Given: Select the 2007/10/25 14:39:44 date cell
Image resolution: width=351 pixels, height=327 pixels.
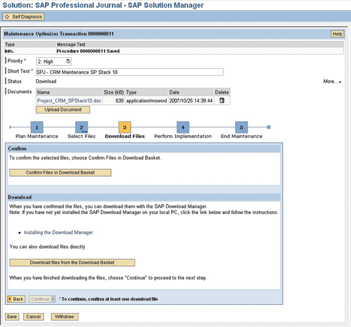Looking at the screenshot, I should pos(191,101).
